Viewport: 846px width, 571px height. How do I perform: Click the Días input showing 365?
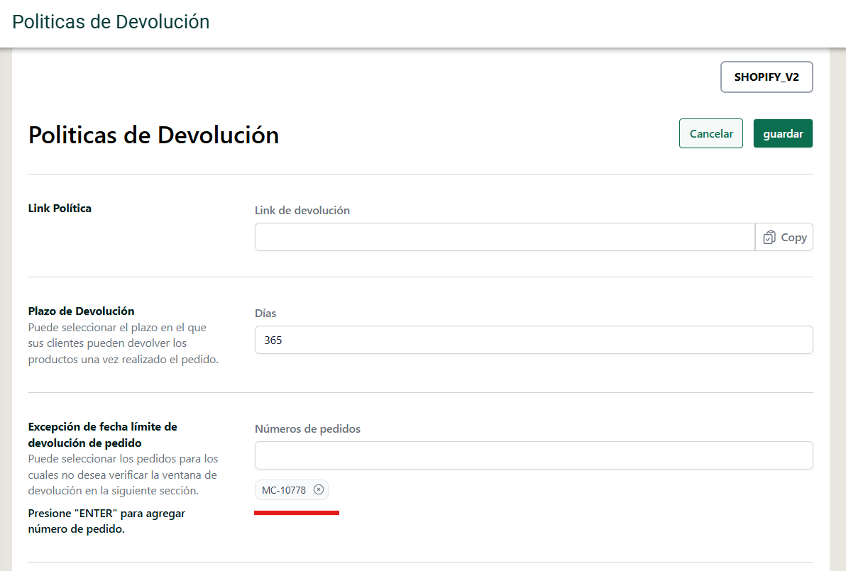coord(533,340)
